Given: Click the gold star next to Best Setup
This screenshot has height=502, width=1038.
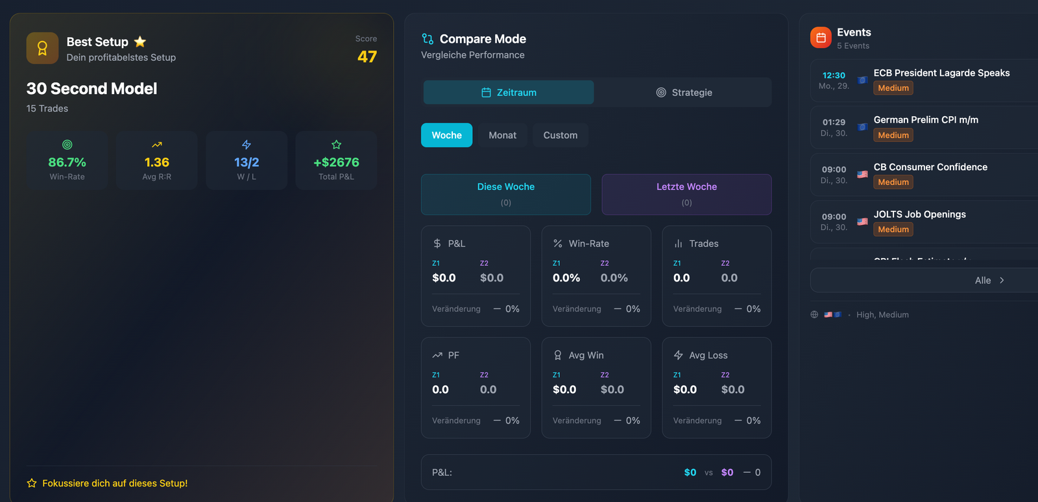Looking at the screenshot, I should (x=140, y=42).
